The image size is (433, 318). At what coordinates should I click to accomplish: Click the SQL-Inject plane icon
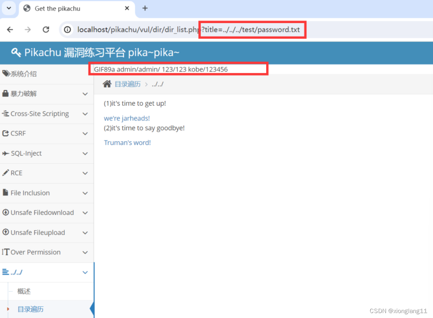(6, 153)
